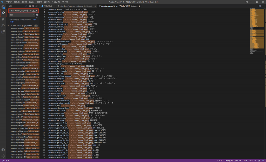266x162 pixels.
Task: Click editor line 14 メルセデス・ベンツ
Action: [x=104, y=41]
